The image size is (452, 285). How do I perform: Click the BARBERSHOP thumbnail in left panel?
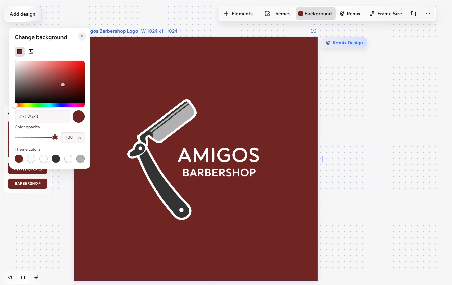pyautogui.click(x=28, y=184)
